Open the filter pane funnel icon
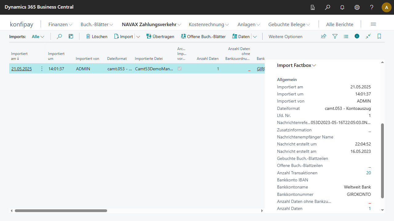The image size is (394, 221). pos(335,37)
